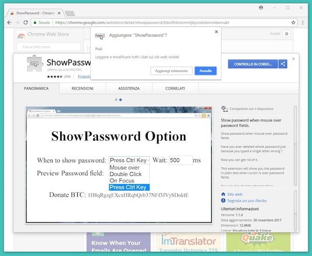Click the Sito web link
The width and height of the screenshot is (312, 256).
[235, 194]
